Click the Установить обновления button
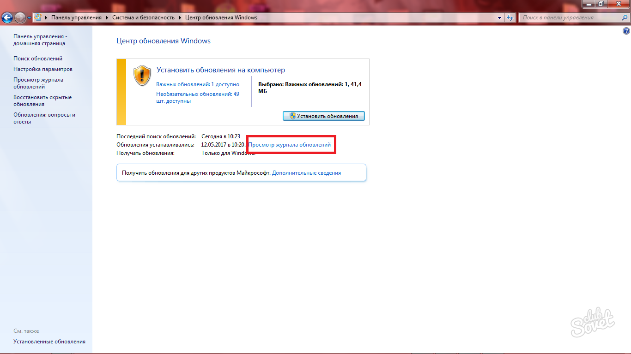Viewport: 631px width, 354px height. [323, 116]
